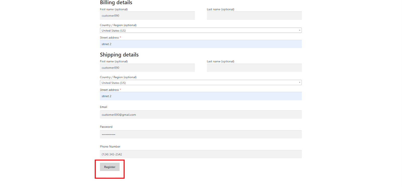Click the Shipping details heading
This screenshot has height=188, width=402.
(119, 55)
